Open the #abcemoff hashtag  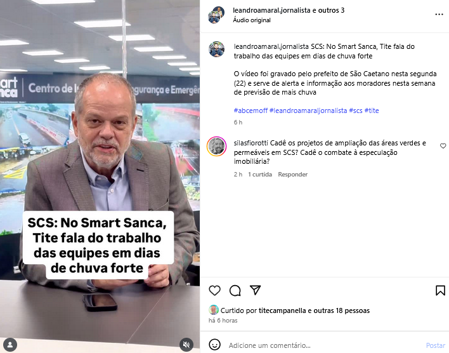tap(251, 110)
